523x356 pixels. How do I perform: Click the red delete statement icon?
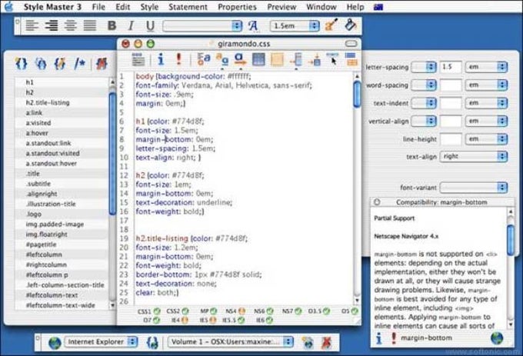pyautogui.click(x=102, y=63)
